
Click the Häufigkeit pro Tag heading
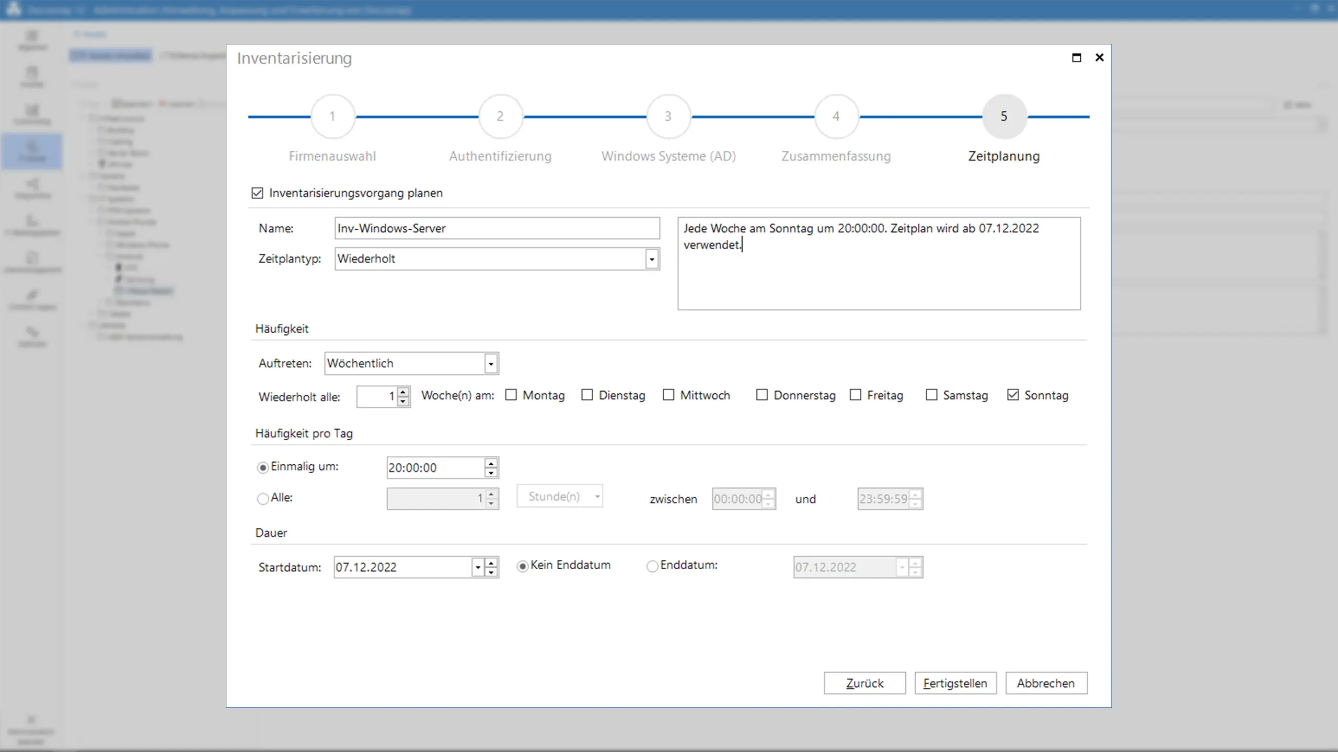pyautogui.click(x=304, y=433)
